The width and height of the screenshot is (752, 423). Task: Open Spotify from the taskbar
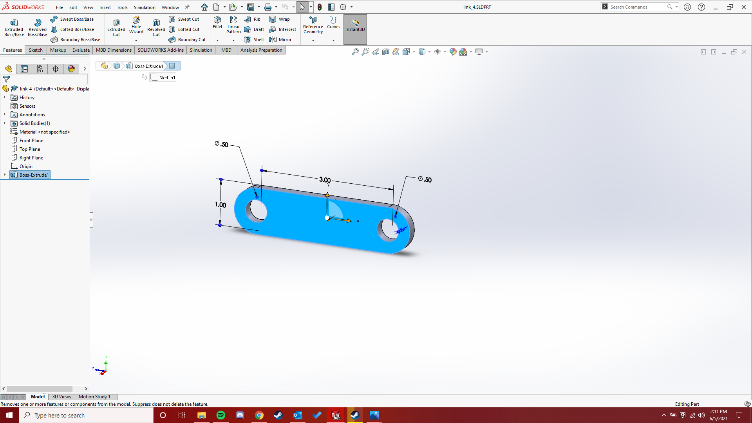221,415
